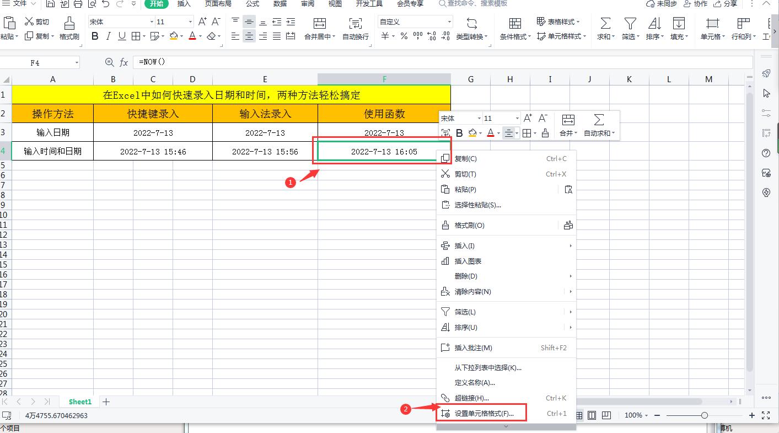The image size is (779, 433).
Task: Click the ribbon Increase indent icon
Action: pyautogui.click(x=291, y=22)
